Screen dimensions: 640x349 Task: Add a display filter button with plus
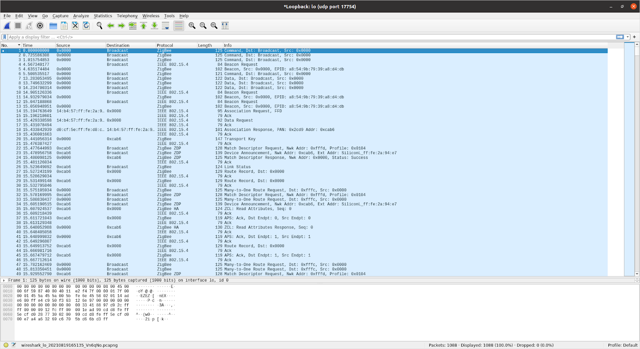pos(634,37)
